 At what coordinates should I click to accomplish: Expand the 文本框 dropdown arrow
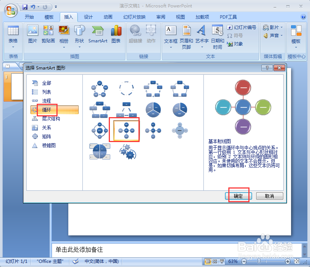point(171,47)
